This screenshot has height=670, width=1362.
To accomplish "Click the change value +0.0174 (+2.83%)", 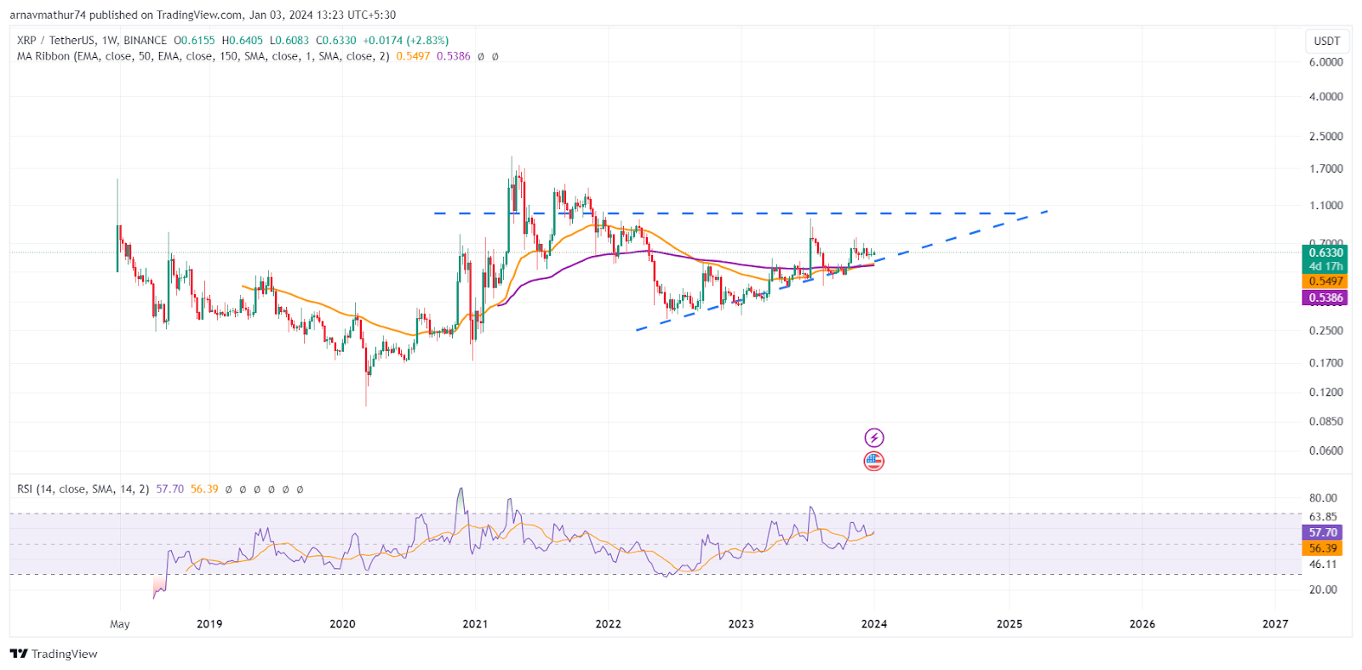I will click(406, 40).
